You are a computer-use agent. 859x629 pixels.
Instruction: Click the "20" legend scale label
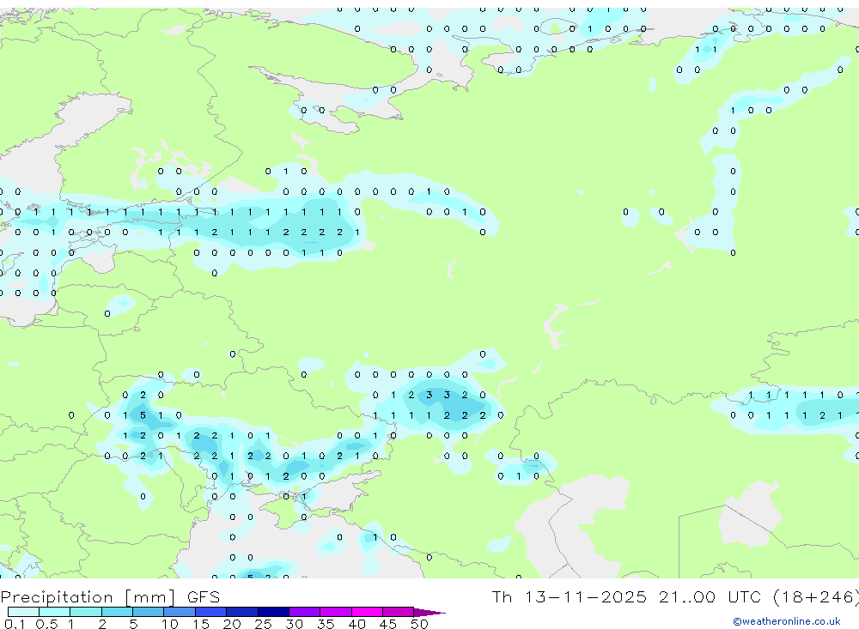tap(232, 624)
